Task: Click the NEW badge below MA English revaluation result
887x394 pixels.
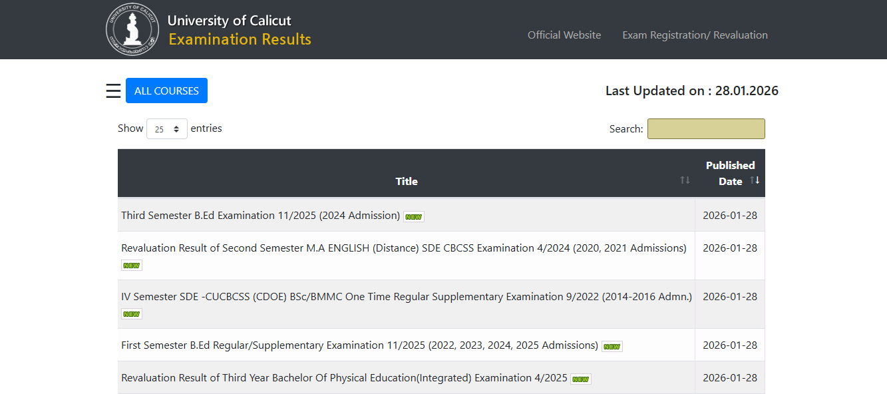Action: coord(131,265)
